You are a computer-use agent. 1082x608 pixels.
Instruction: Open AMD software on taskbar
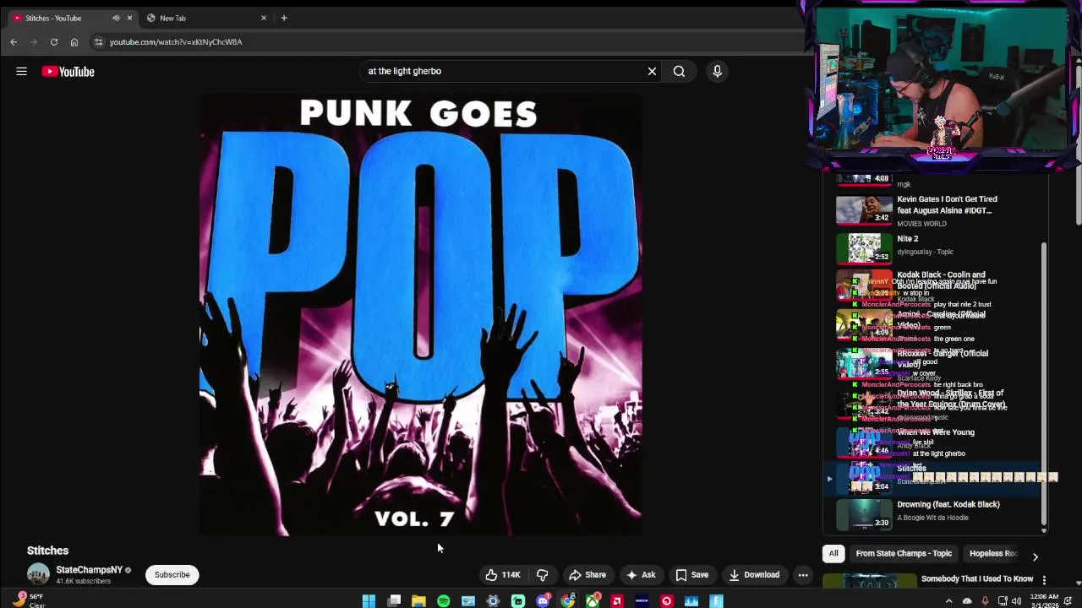(617, 601)
